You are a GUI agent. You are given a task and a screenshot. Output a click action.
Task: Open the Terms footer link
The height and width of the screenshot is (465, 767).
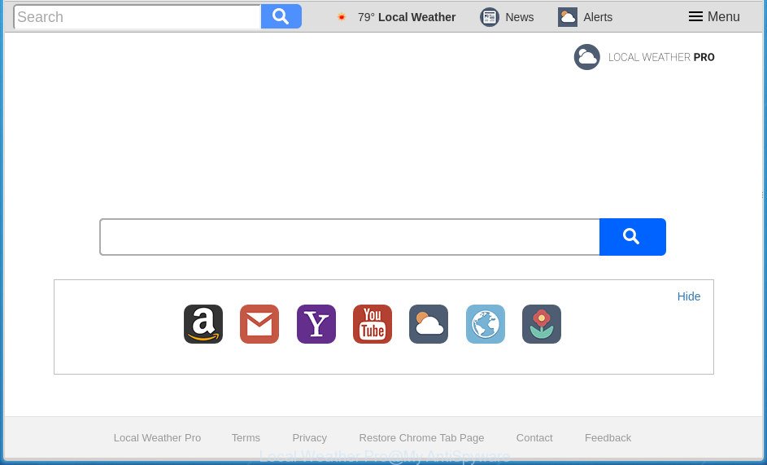[246, 437]
